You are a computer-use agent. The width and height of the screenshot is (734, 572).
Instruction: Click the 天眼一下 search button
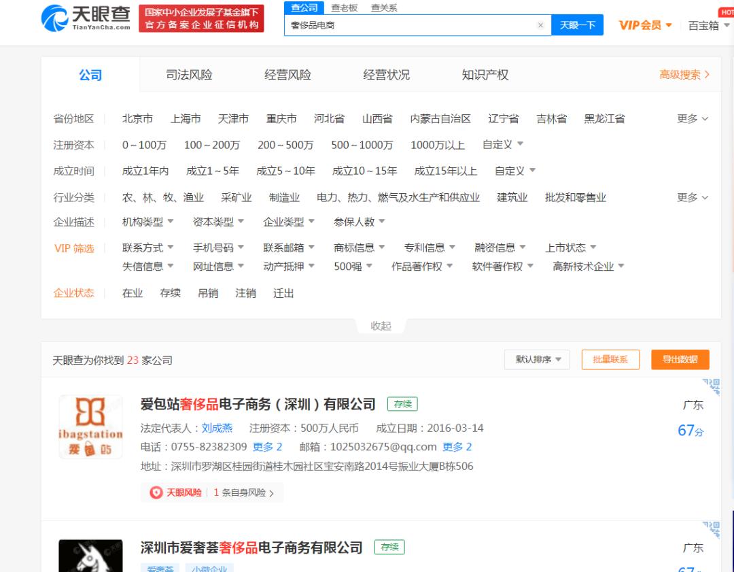pyautogui.click(x=577, y=25)
